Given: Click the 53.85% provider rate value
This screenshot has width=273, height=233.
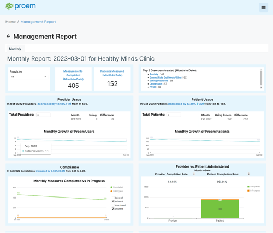Looking at the screenshot, I should (x=173, y=182).
